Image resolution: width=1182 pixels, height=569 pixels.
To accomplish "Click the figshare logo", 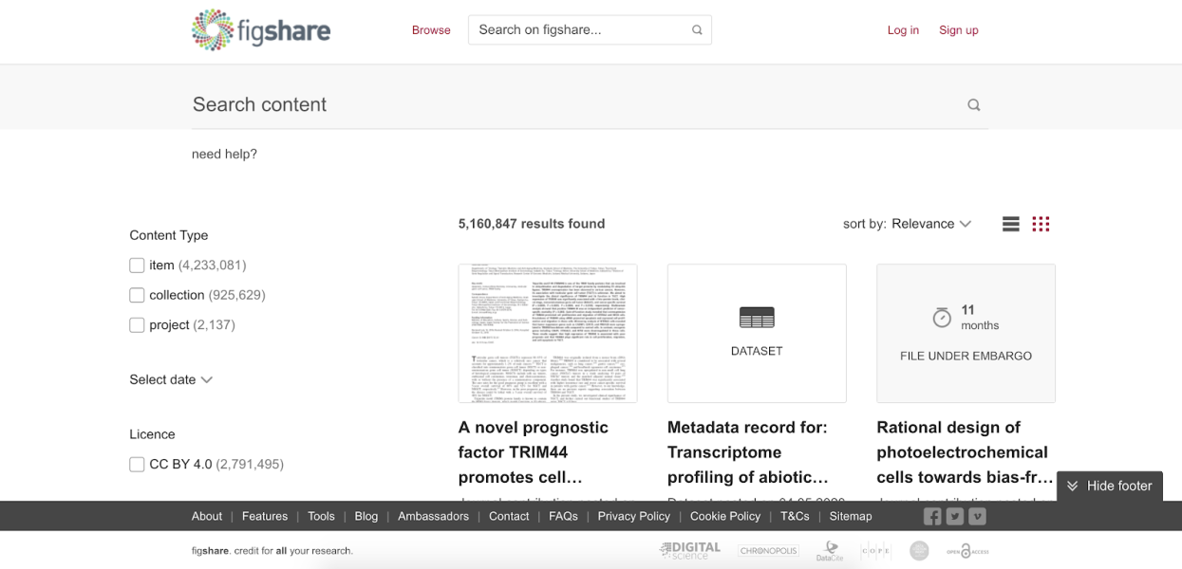I will click(x=261, y=30).
